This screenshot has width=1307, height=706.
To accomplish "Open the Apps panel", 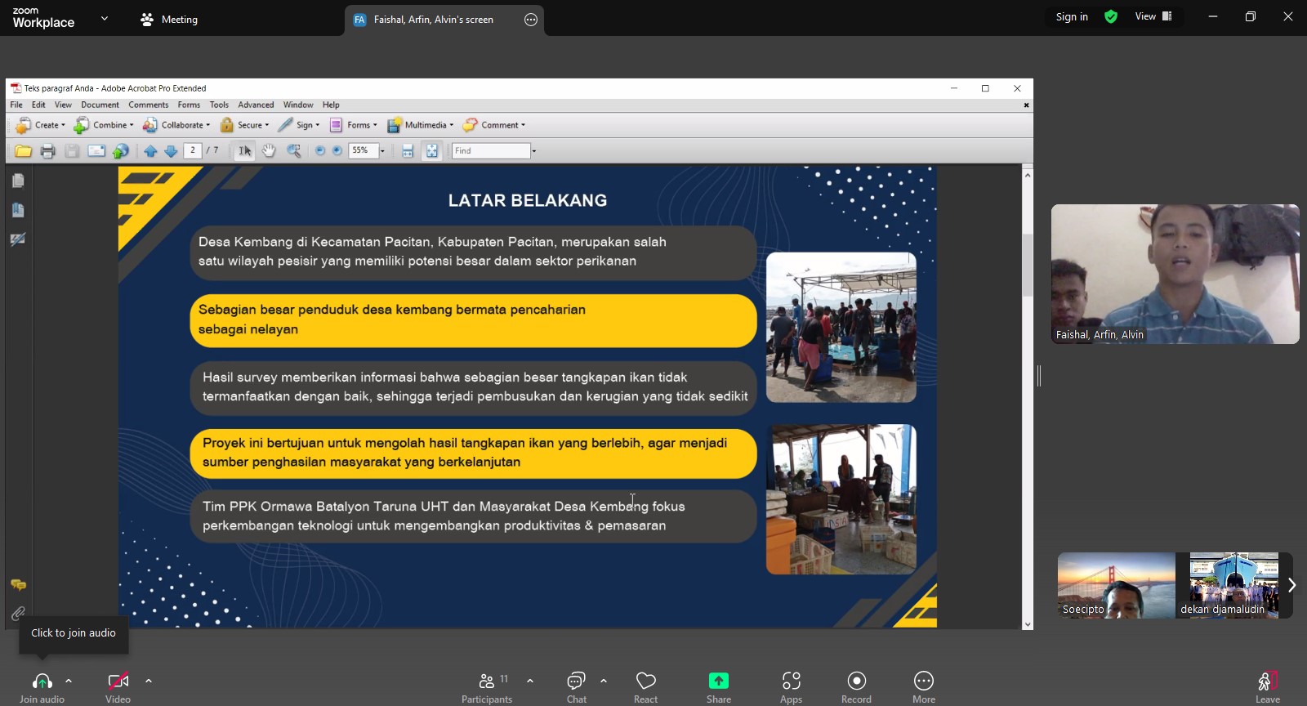I will 791,681.
